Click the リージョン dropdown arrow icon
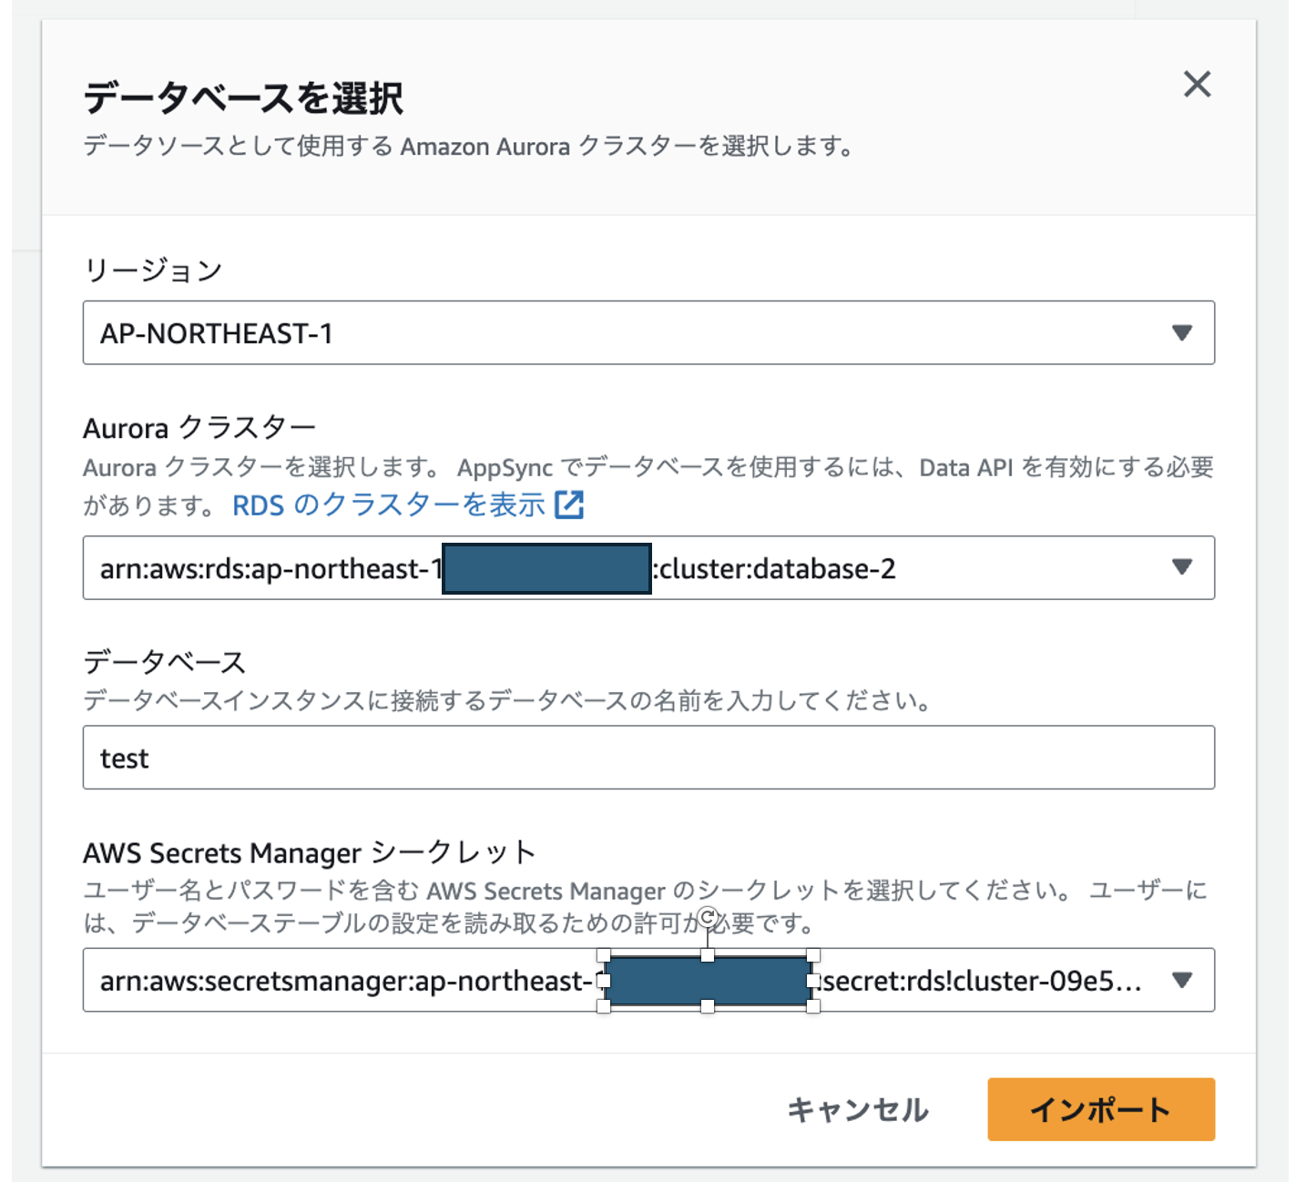Screen dimensions: 1306x1182 [x=1182, y=332]
